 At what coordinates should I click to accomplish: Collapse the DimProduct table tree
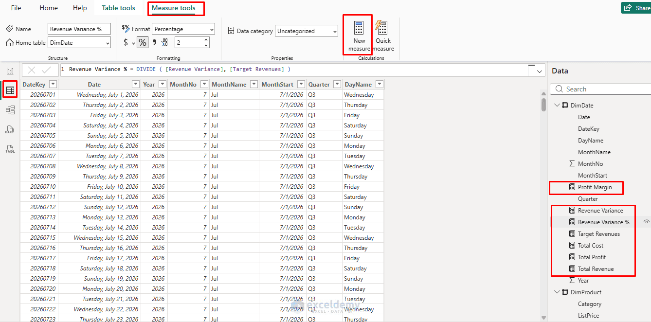[x=557, y=292]
